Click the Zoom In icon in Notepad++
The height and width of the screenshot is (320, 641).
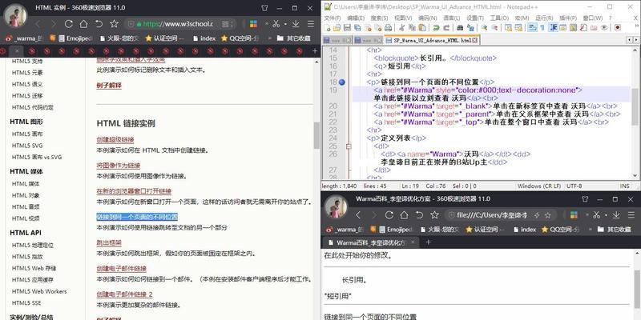click(484, 28)
